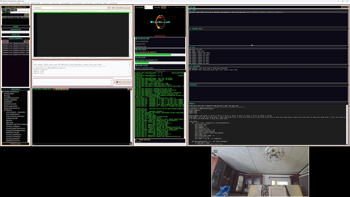Screen dimensions: 350x197
Task: Click the IGNITE button
Action: coord(27,15)
